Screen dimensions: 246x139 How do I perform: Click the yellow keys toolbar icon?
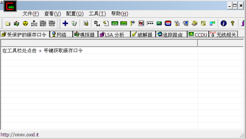(133, 23)
